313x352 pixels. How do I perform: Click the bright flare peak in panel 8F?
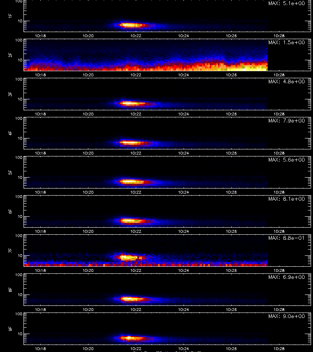click(x=131, y=299)
